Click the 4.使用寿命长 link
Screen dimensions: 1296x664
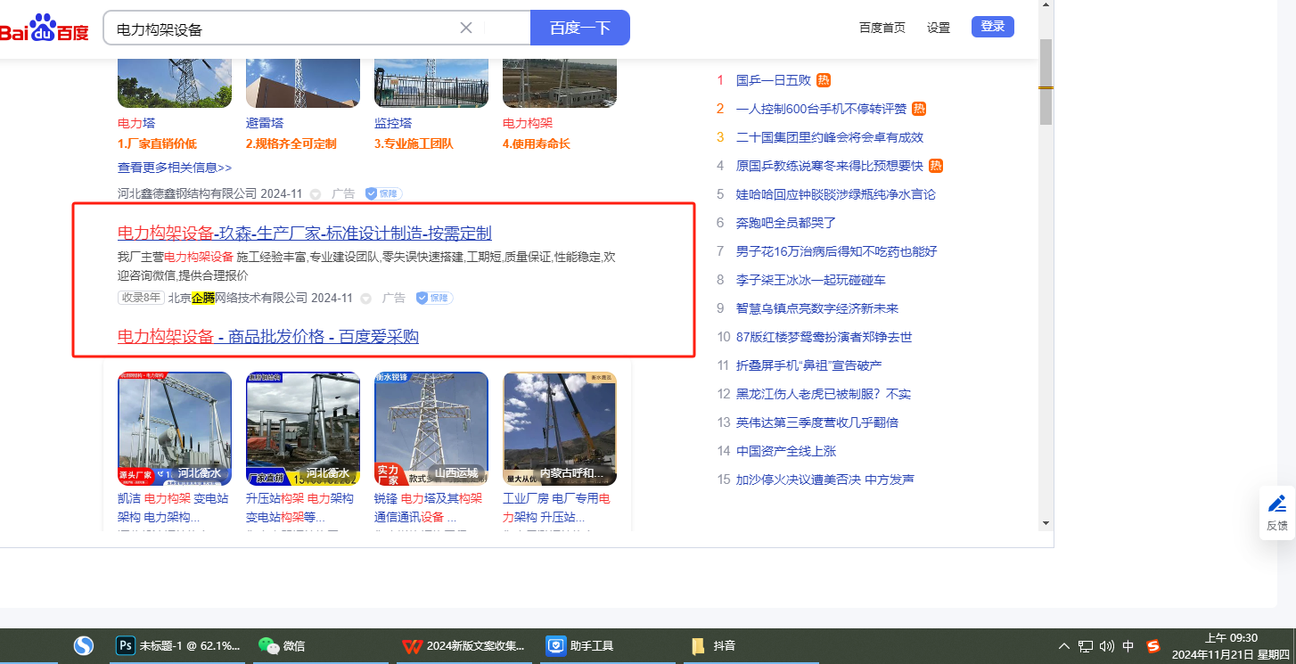[x=537, y=143]
